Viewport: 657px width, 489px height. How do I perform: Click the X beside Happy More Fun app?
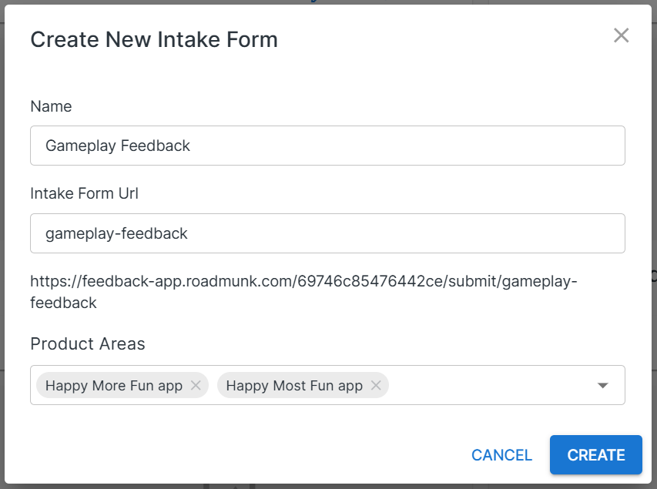195,385
